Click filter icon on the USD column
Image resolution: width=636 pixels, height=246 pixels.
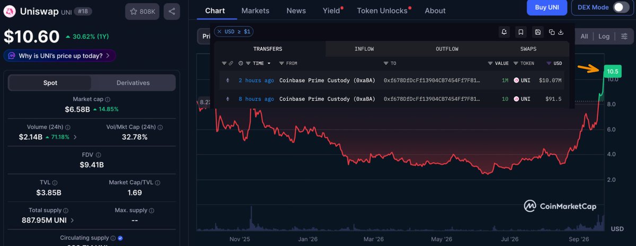548,63
